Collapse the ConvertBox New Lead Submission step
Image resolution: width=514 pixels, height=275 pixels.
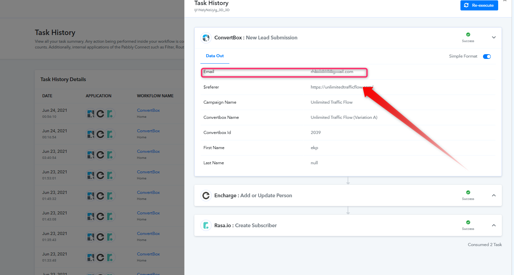click(x=494, y=37)
